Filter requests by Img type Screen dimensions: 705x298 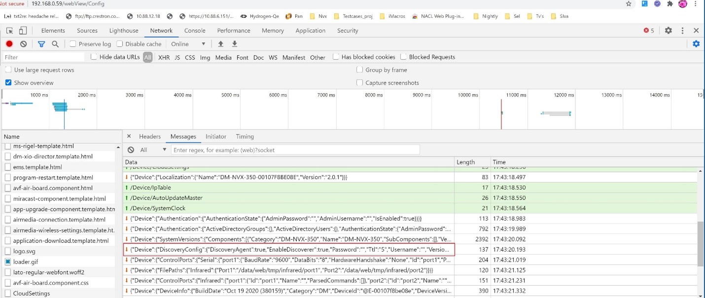205,57
